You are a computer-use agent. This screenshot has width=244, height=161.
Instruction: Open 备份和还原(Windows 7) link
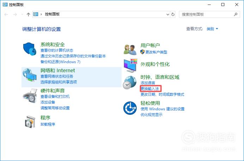click(60, 62)
